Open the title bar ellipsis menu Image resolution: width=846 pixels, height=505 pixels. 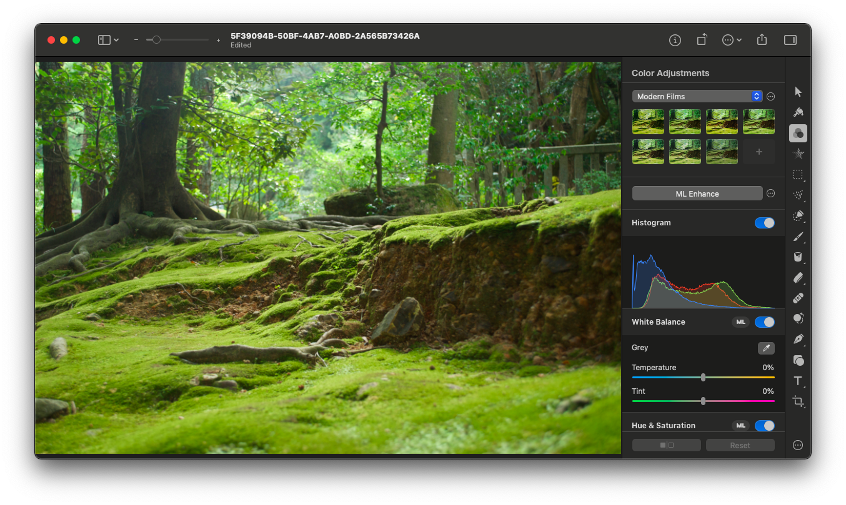point(732,40)
